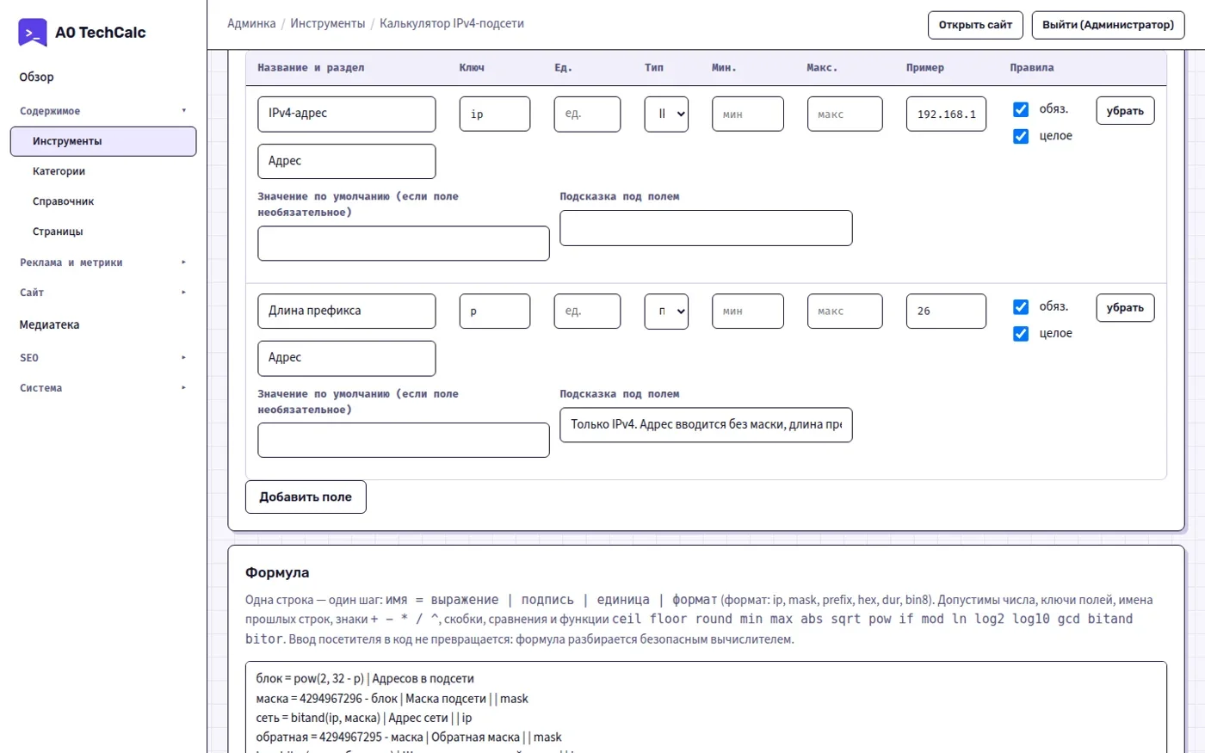1205x753 pixels.
Task: Click the default value input for IPv4-адрес
Action: [x=404, y=244]
